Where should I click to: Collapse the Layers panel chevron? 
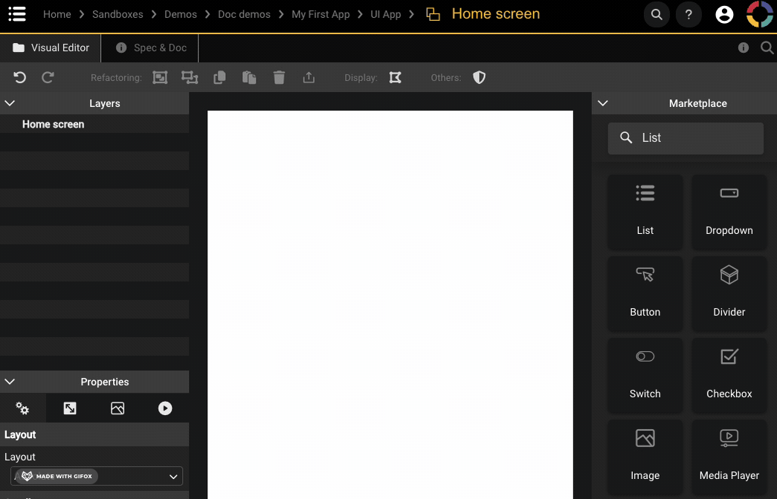coord(10,103)
